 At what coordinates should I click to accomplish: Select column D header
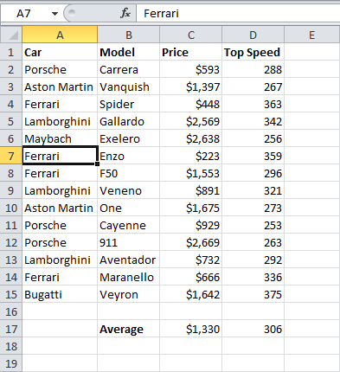[x=253, y=35]
